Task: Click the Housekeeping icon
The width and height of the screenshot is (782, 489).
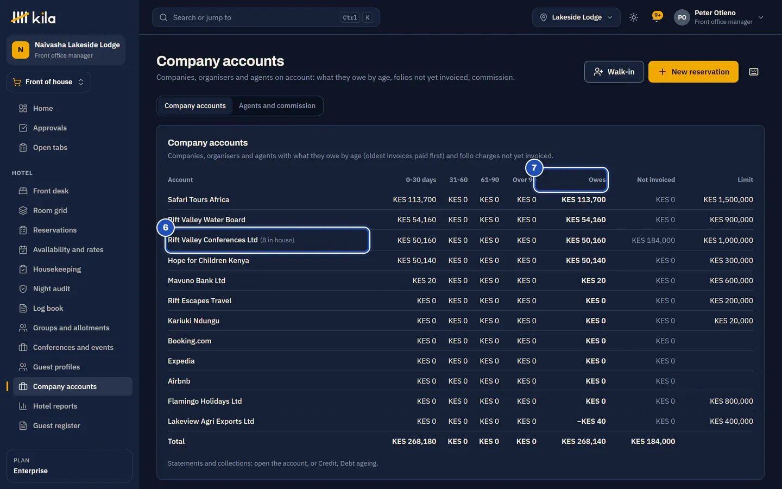Action: click(x=23, y=269)
